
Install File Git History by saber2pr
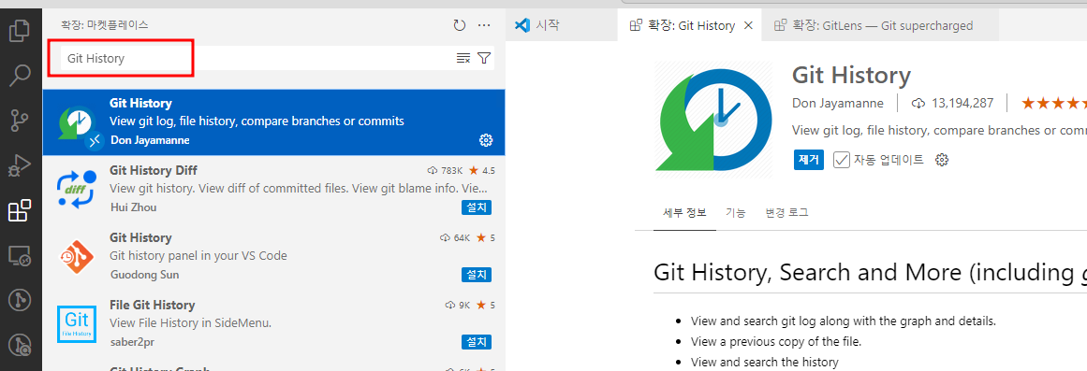(x=477, y=341)
